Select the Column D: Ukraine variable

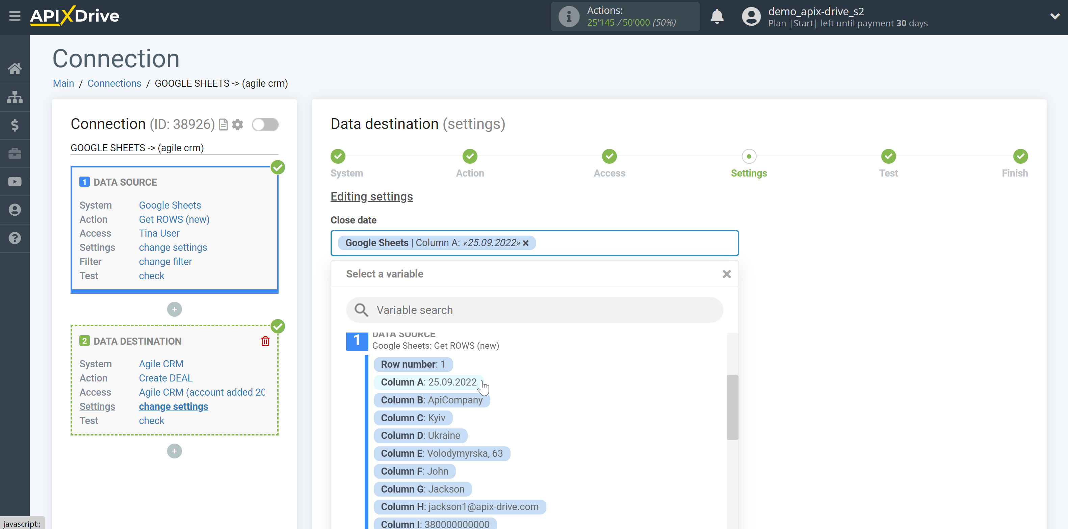(x=420, y=435)
